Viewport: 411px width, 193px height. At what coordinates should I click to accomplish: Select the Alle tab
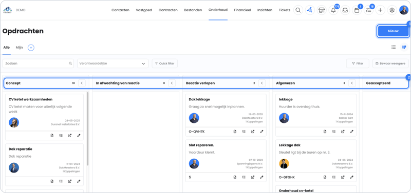(7, 48)
